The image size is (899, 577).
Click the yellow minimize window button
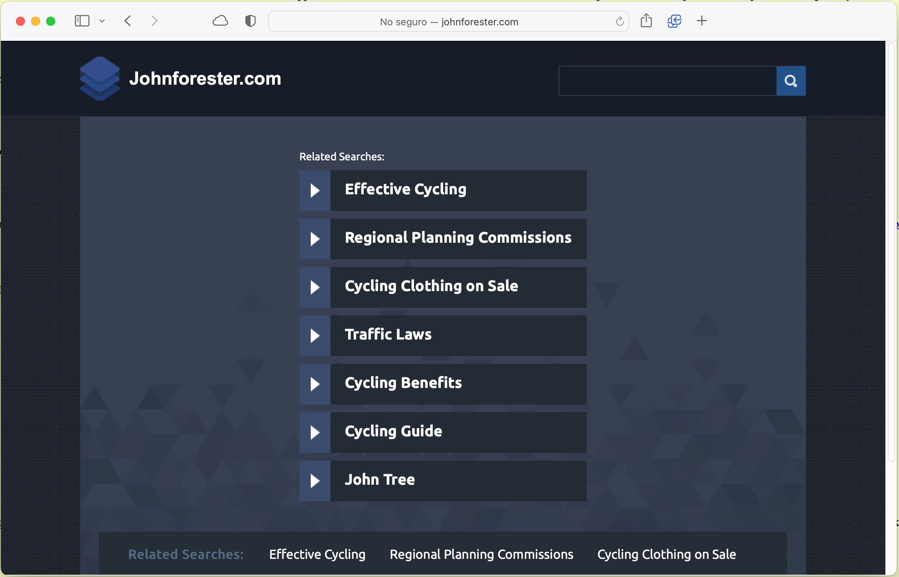click(x=36, y=21)
